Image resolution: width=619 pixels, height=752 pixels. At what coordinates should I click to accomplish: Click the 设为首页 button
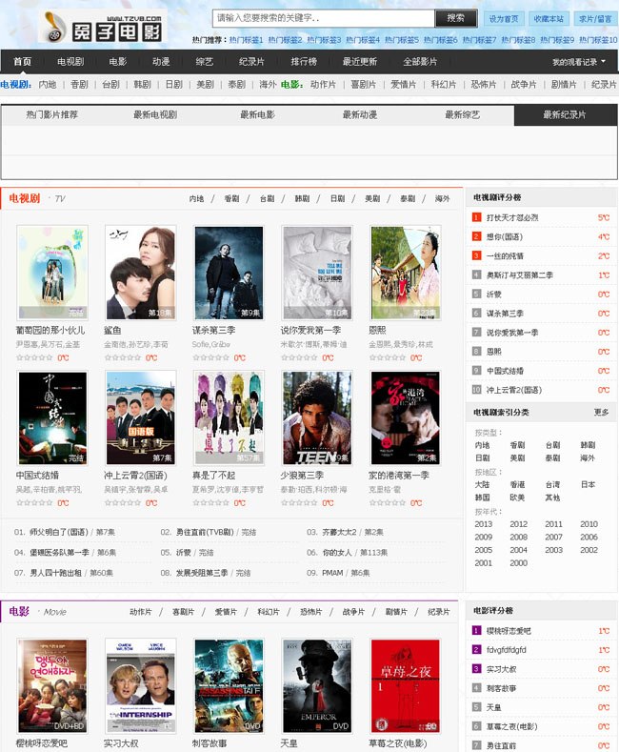pyautogui.click(x=504, y=19)
